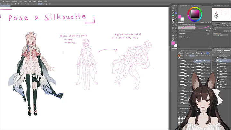This screenshot has height=130, width=231.
Task: Open the View menu
Action: (30, 2)
